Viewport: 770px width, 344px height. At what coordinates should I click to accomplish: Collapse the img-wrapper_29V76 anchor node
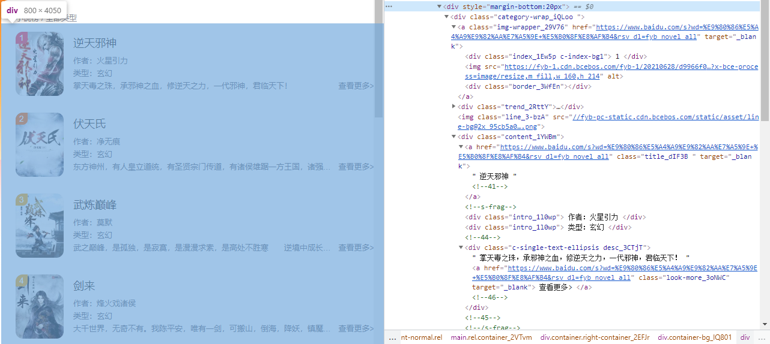(453, 27)
